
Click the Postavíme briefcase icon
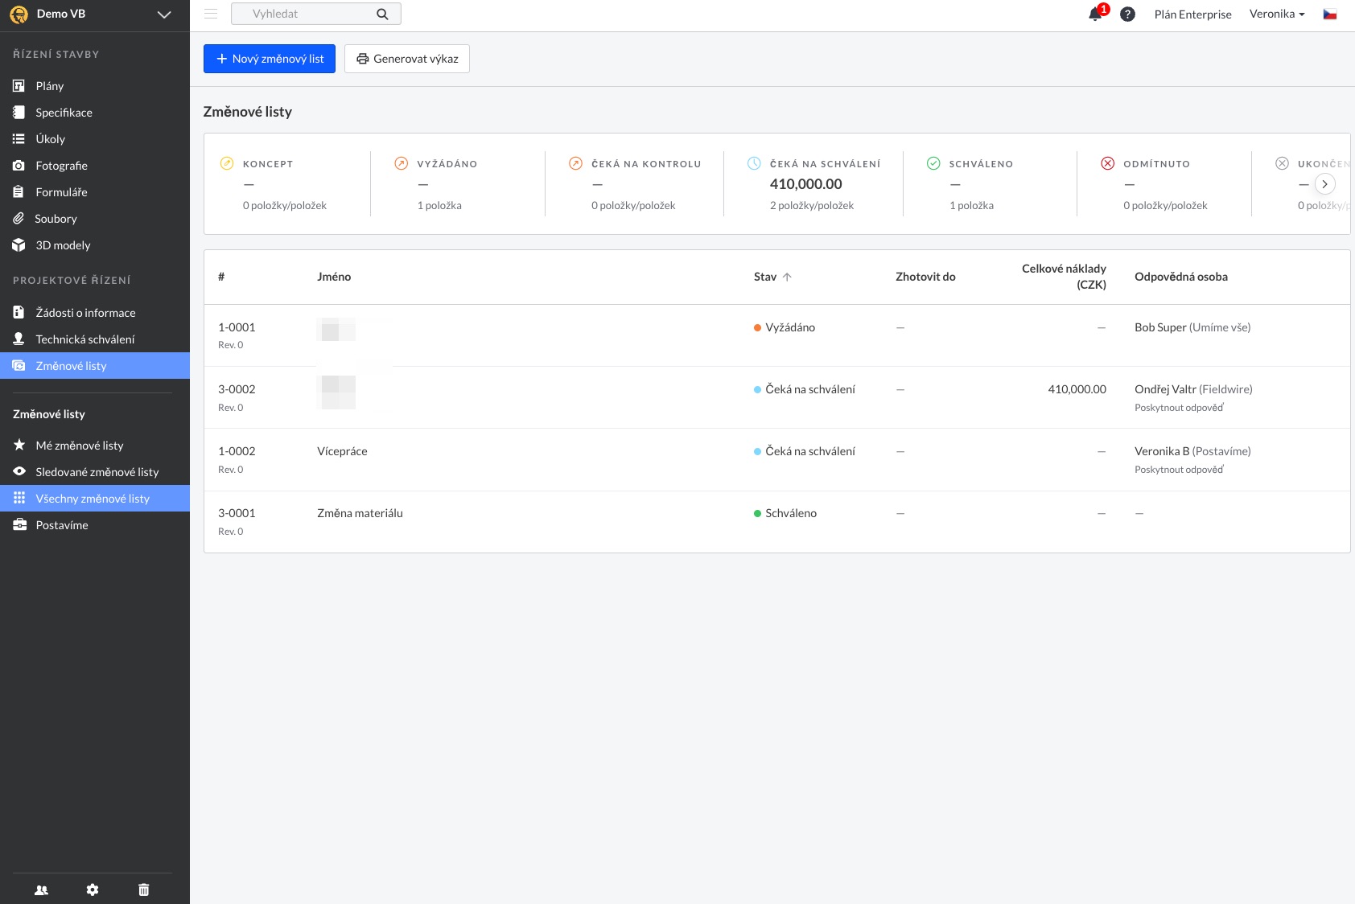[x=19, y=524]
